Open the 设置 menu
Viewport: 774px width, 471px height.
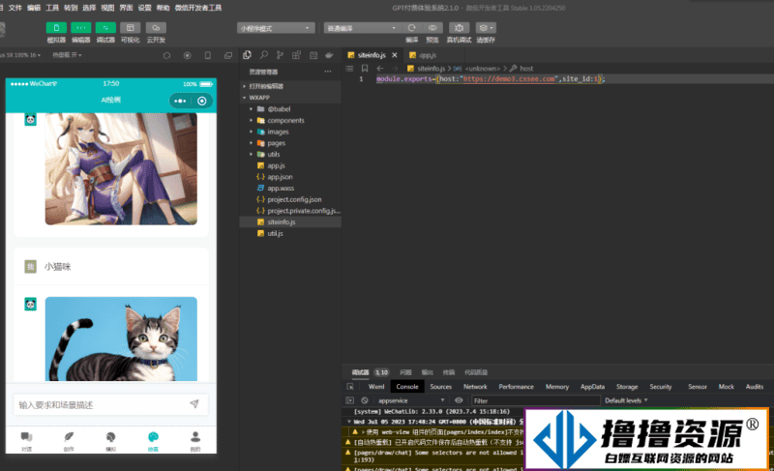pos(144,8)
